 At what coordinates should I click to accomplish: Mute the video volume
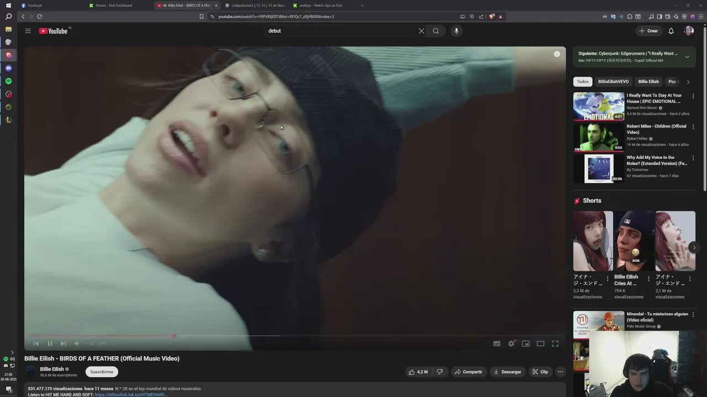click(77, 344)
